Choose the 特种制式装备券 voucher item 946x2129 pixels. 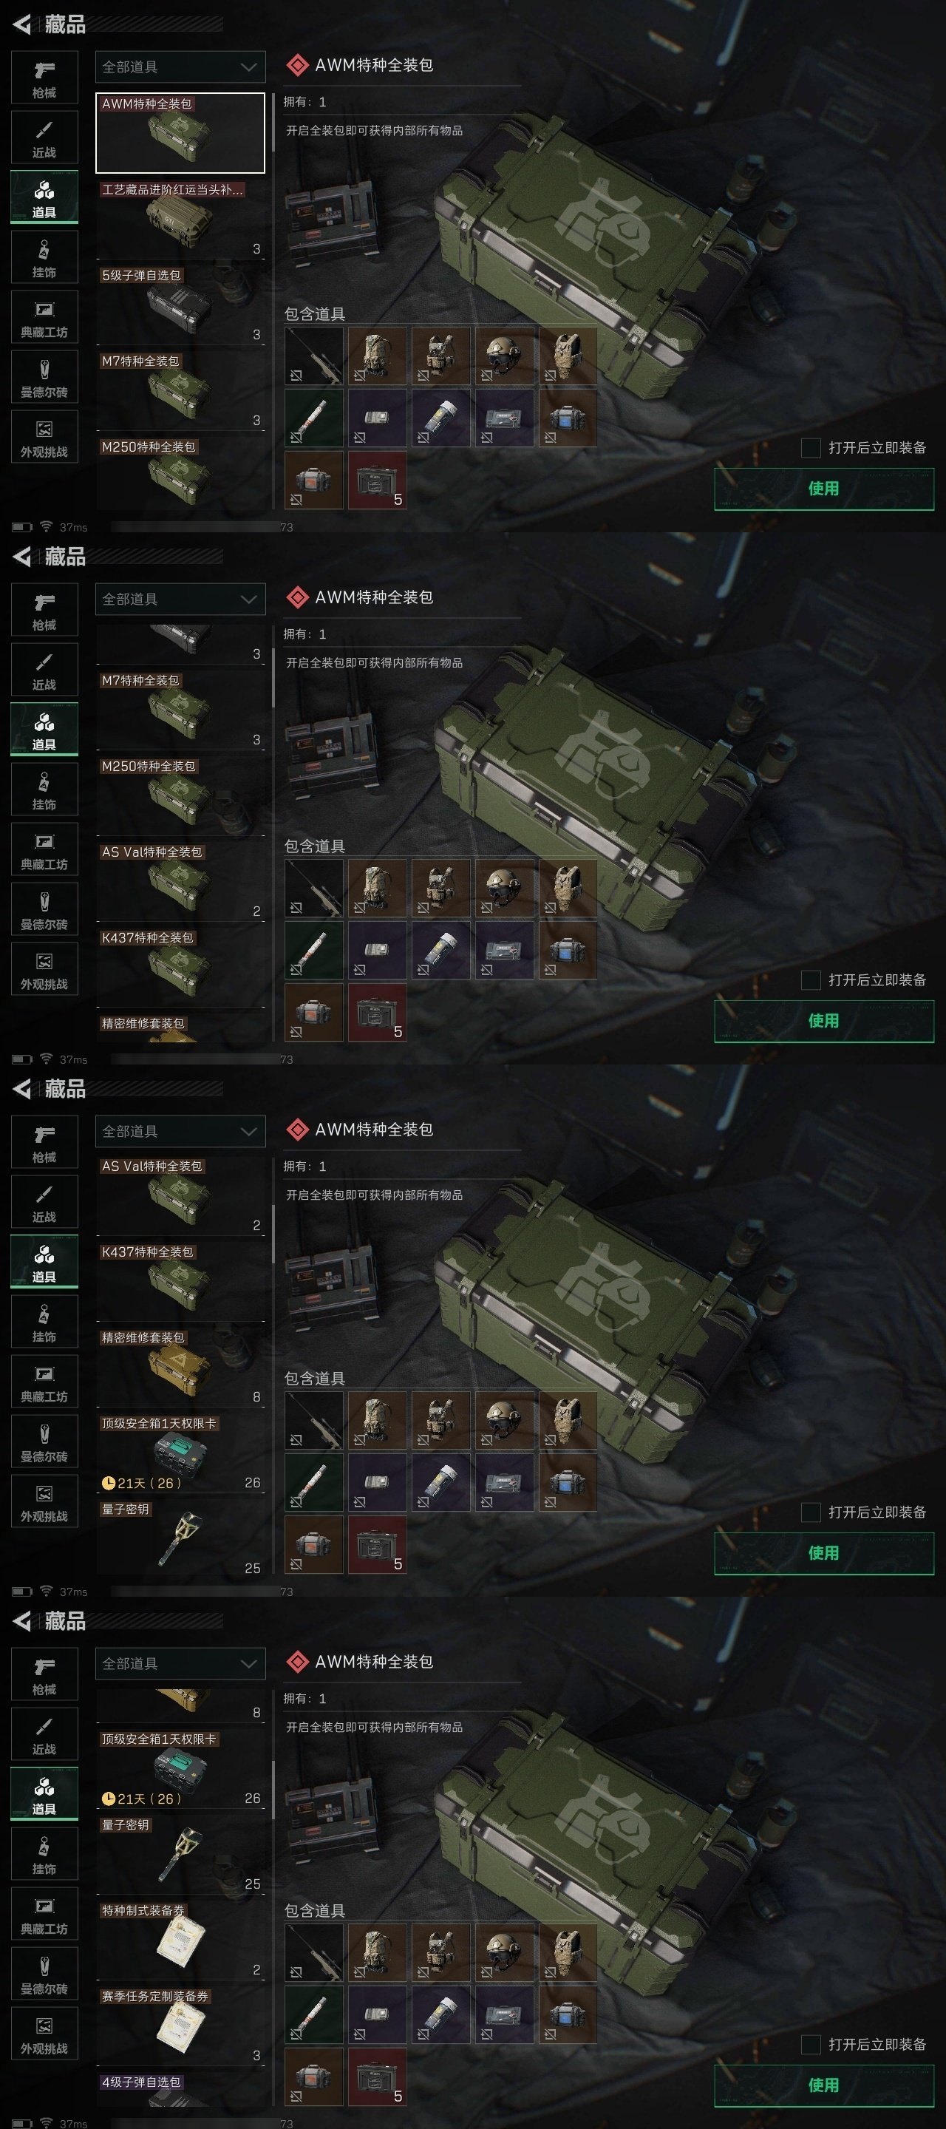(180, 1940)
